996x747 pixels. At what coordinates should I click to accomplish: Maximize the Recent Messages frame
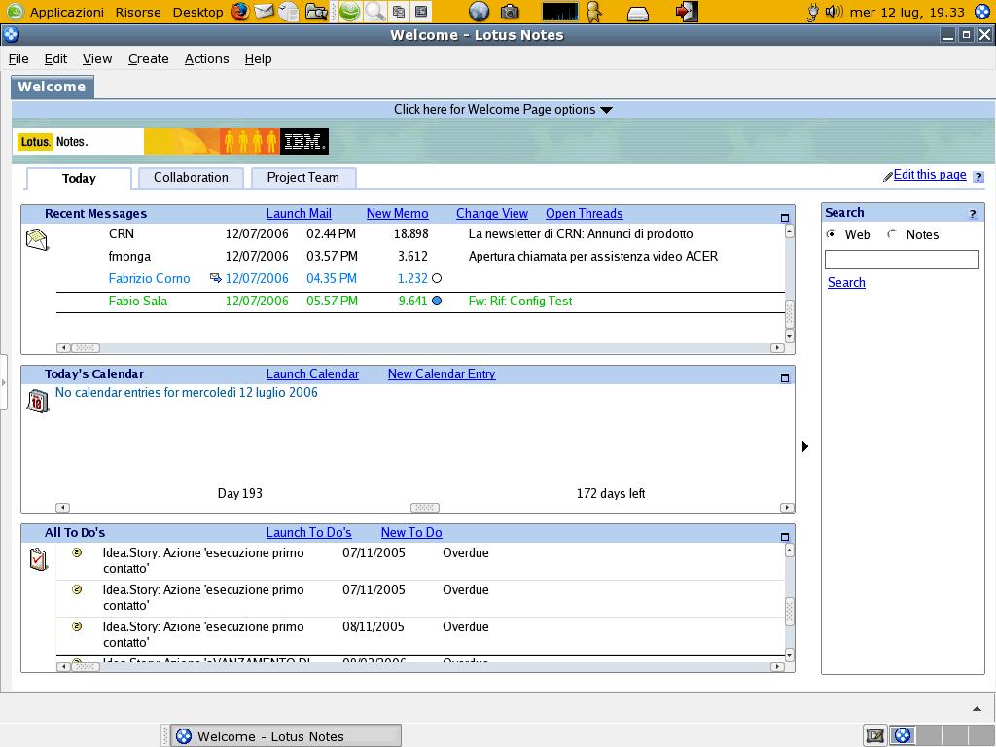785,218
